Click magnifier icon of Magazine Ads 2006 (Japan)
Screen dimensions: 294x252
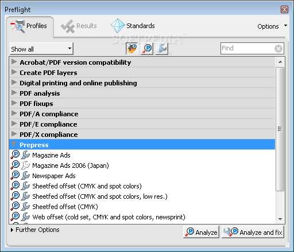(15, 165)
